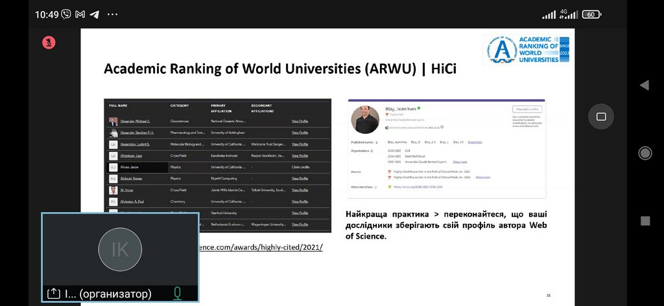Screen dimensions: 664x306
Task: Click the Alfredsson, Lars name link
Action: [130, 156]
